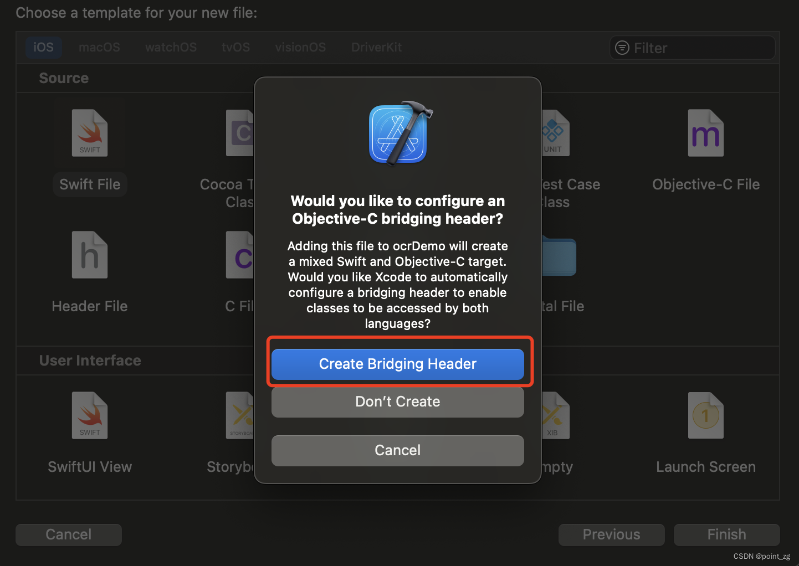Click the Cocoa Touch Class icon
This screenshot has height=566, width=799.
point(240,133)
